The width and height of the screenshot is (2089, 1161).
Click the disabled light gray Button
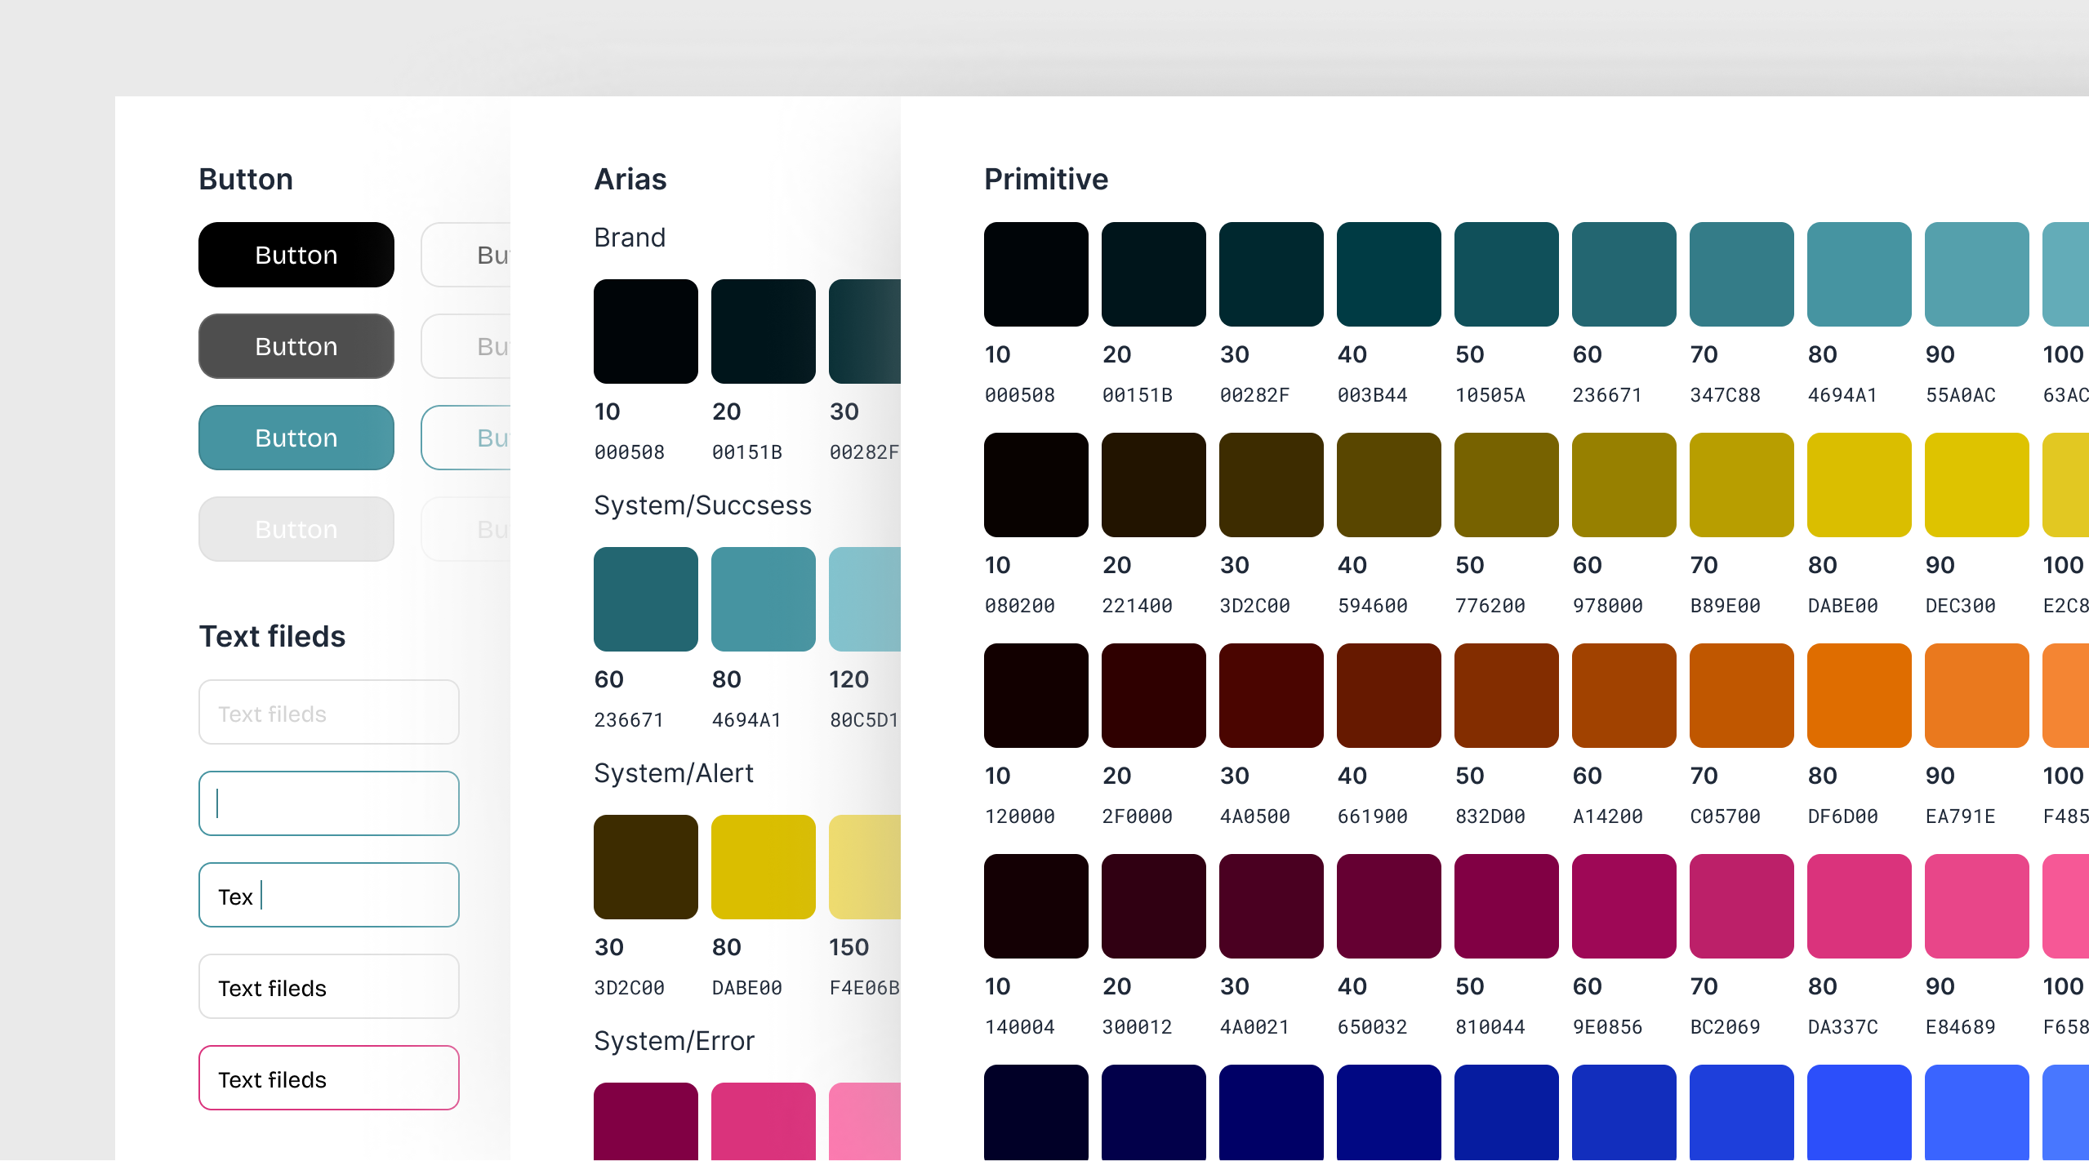click(296, 529)
